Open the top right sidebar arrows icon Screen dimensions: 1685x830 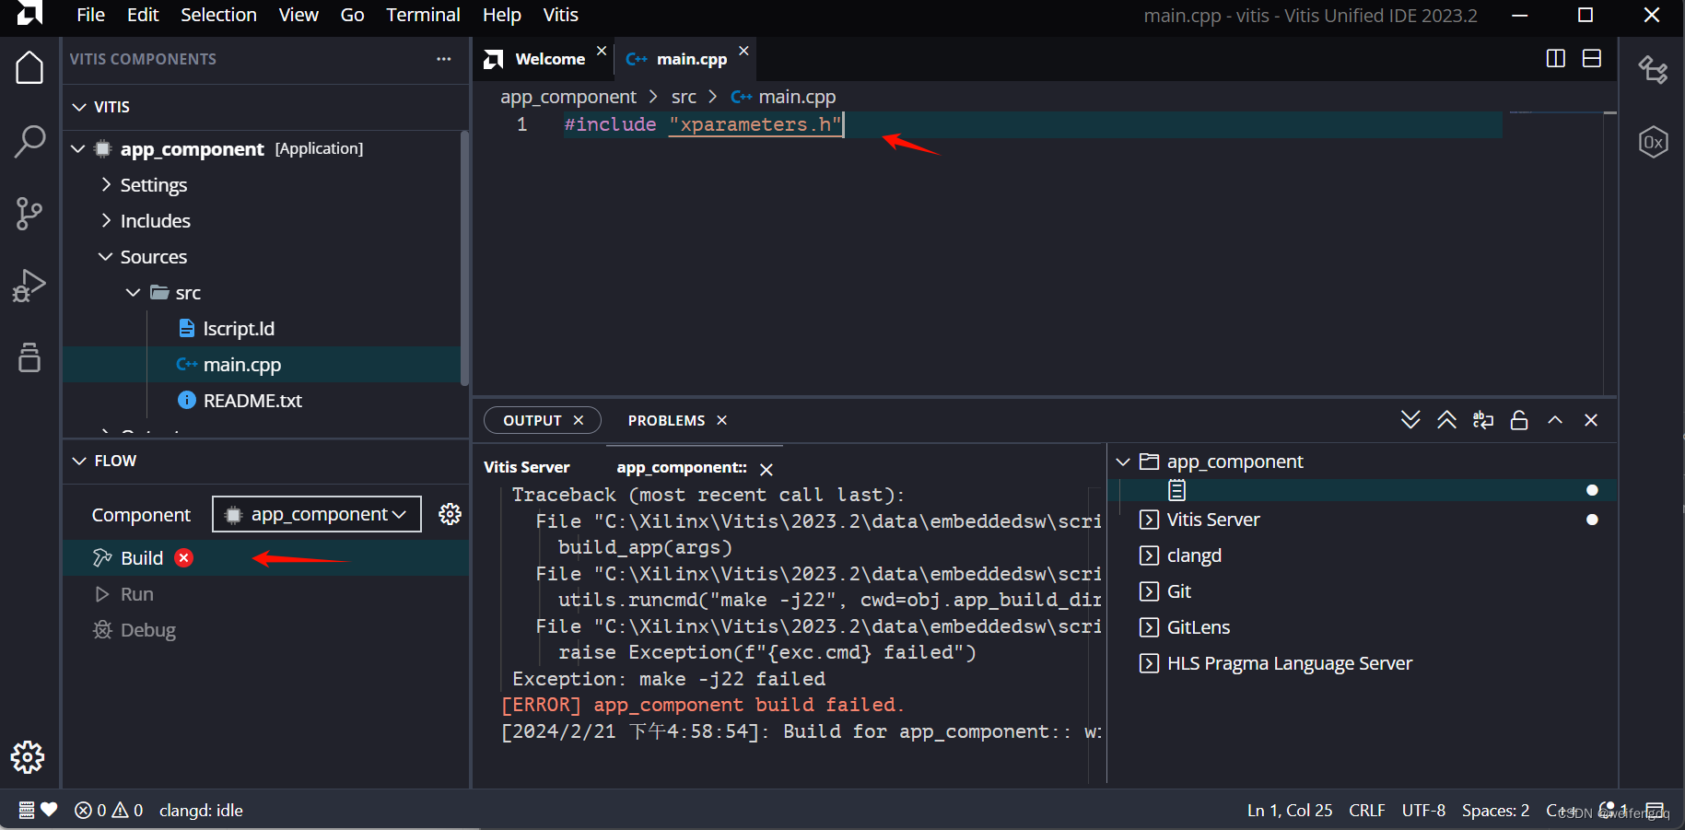(1654, 69)
